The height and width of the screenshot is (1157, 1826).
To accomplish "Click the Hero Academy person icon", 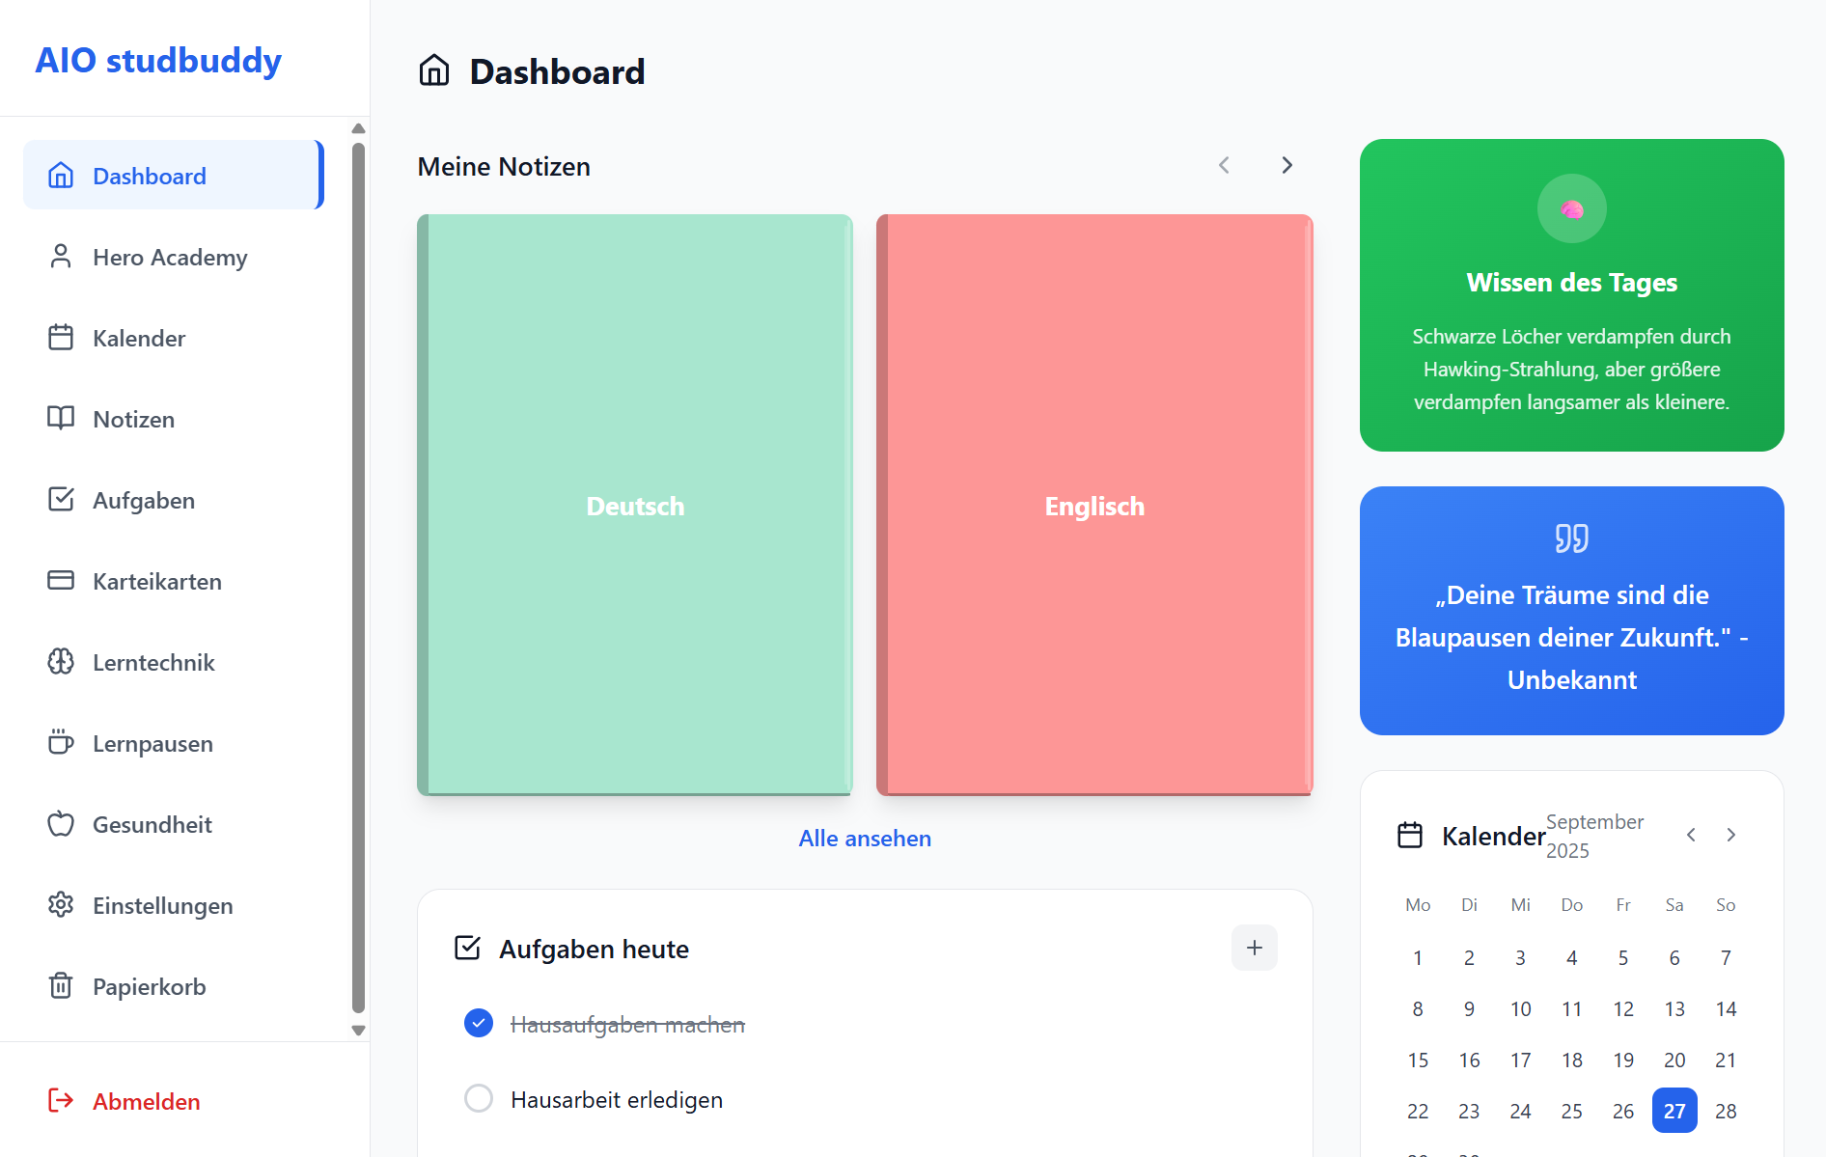I will click(61, 257).
